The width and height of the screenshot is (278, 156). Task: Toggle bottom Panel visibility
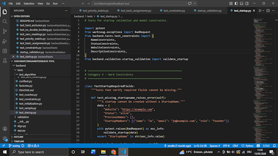[242, 4]
